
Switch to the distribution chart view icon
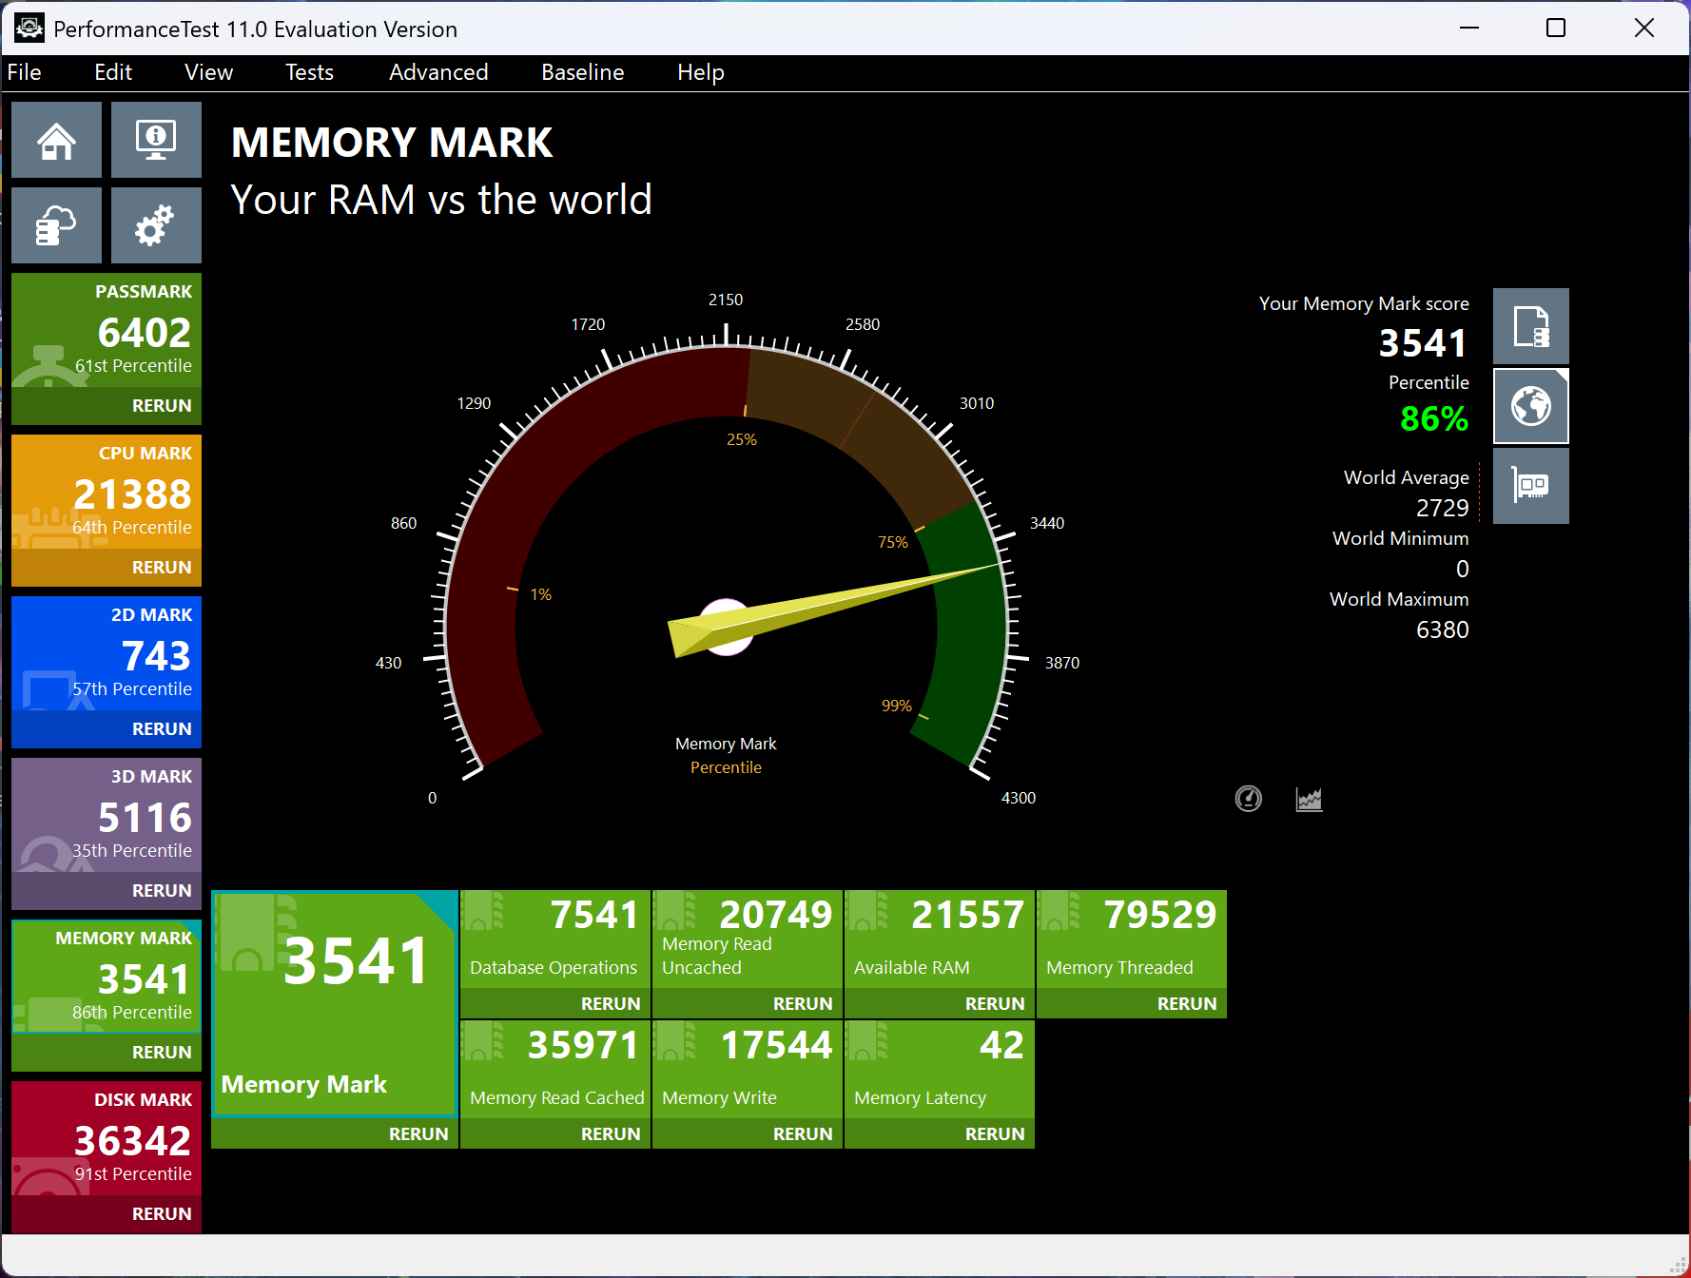pyautogui.click(x=1309, y=799)
